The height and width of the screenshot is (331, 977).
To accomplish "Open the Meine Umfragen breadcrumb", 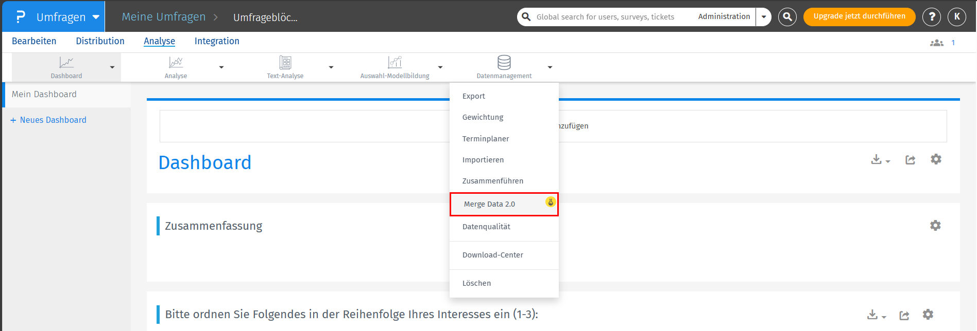I will coord(163,17).
